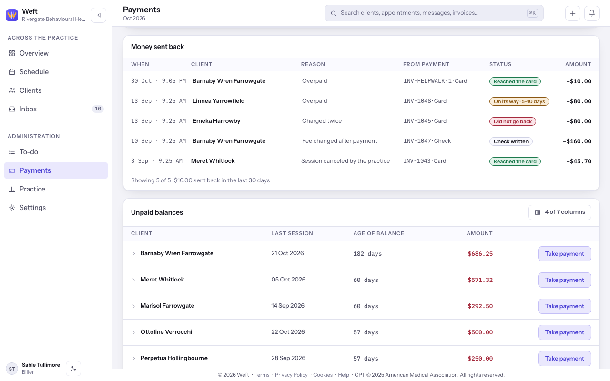
Task: Click Linnea Yarrowfield refund client name
Action: coord(218,101)
